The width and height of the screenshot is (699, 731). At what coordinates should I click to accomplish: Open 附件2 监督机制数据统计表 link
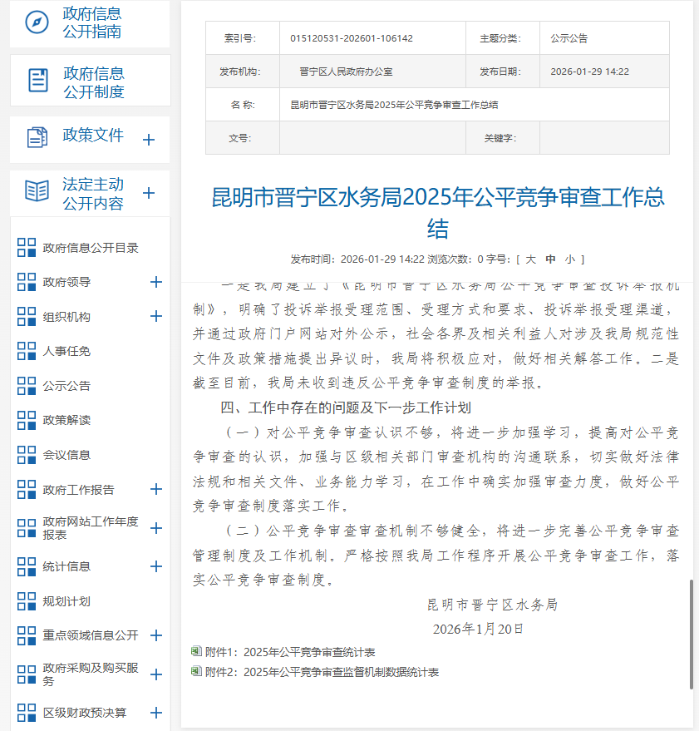pos(321,672)
